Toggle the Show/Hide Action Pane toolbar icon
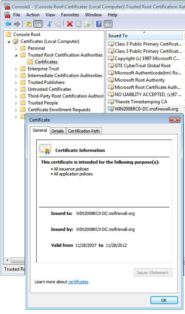185x314 pixels. click(108, 24)
